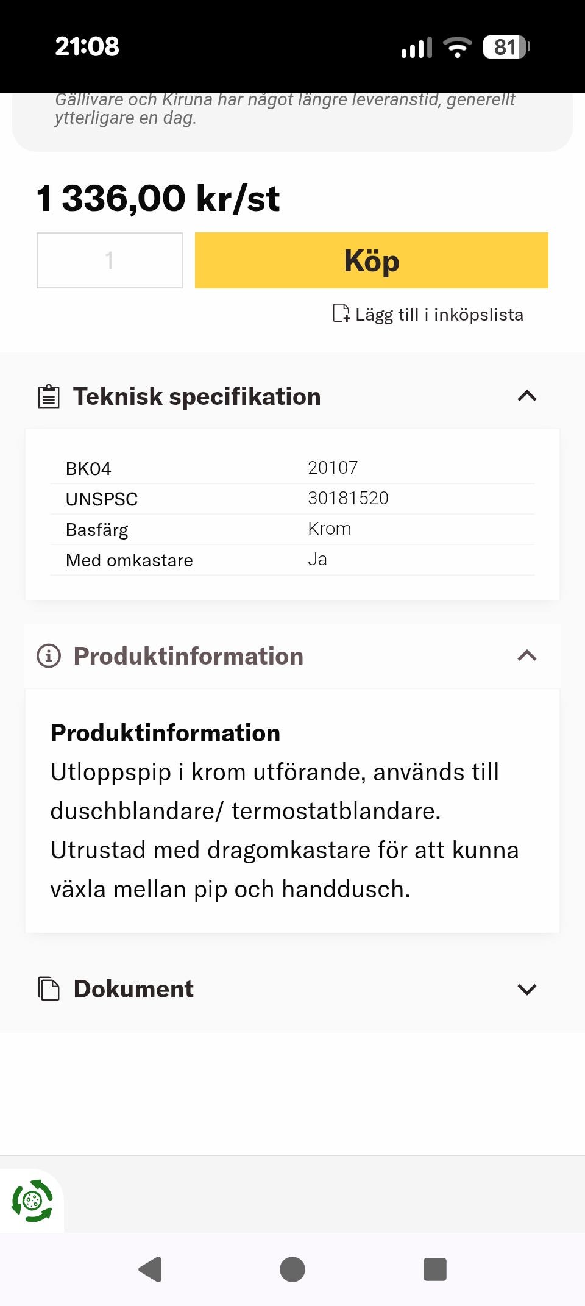Tap the yellow Köp buy button
This screenshot has height=1306, width=585.
[x=371, y=260]
